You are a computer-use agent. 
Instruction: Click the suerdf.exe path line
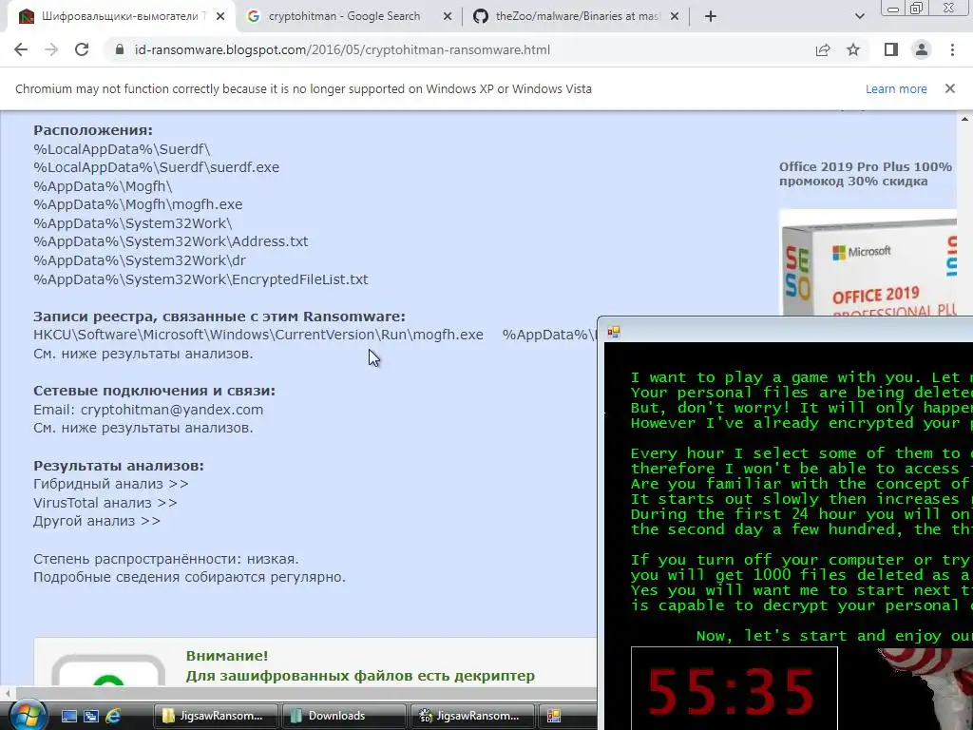click(157, 167)
